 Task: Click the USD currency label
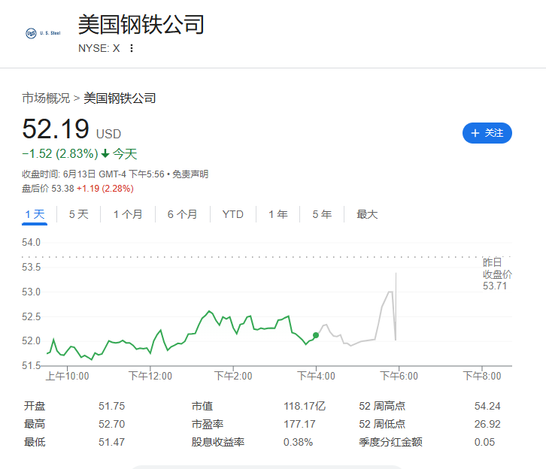click(108, 134)
